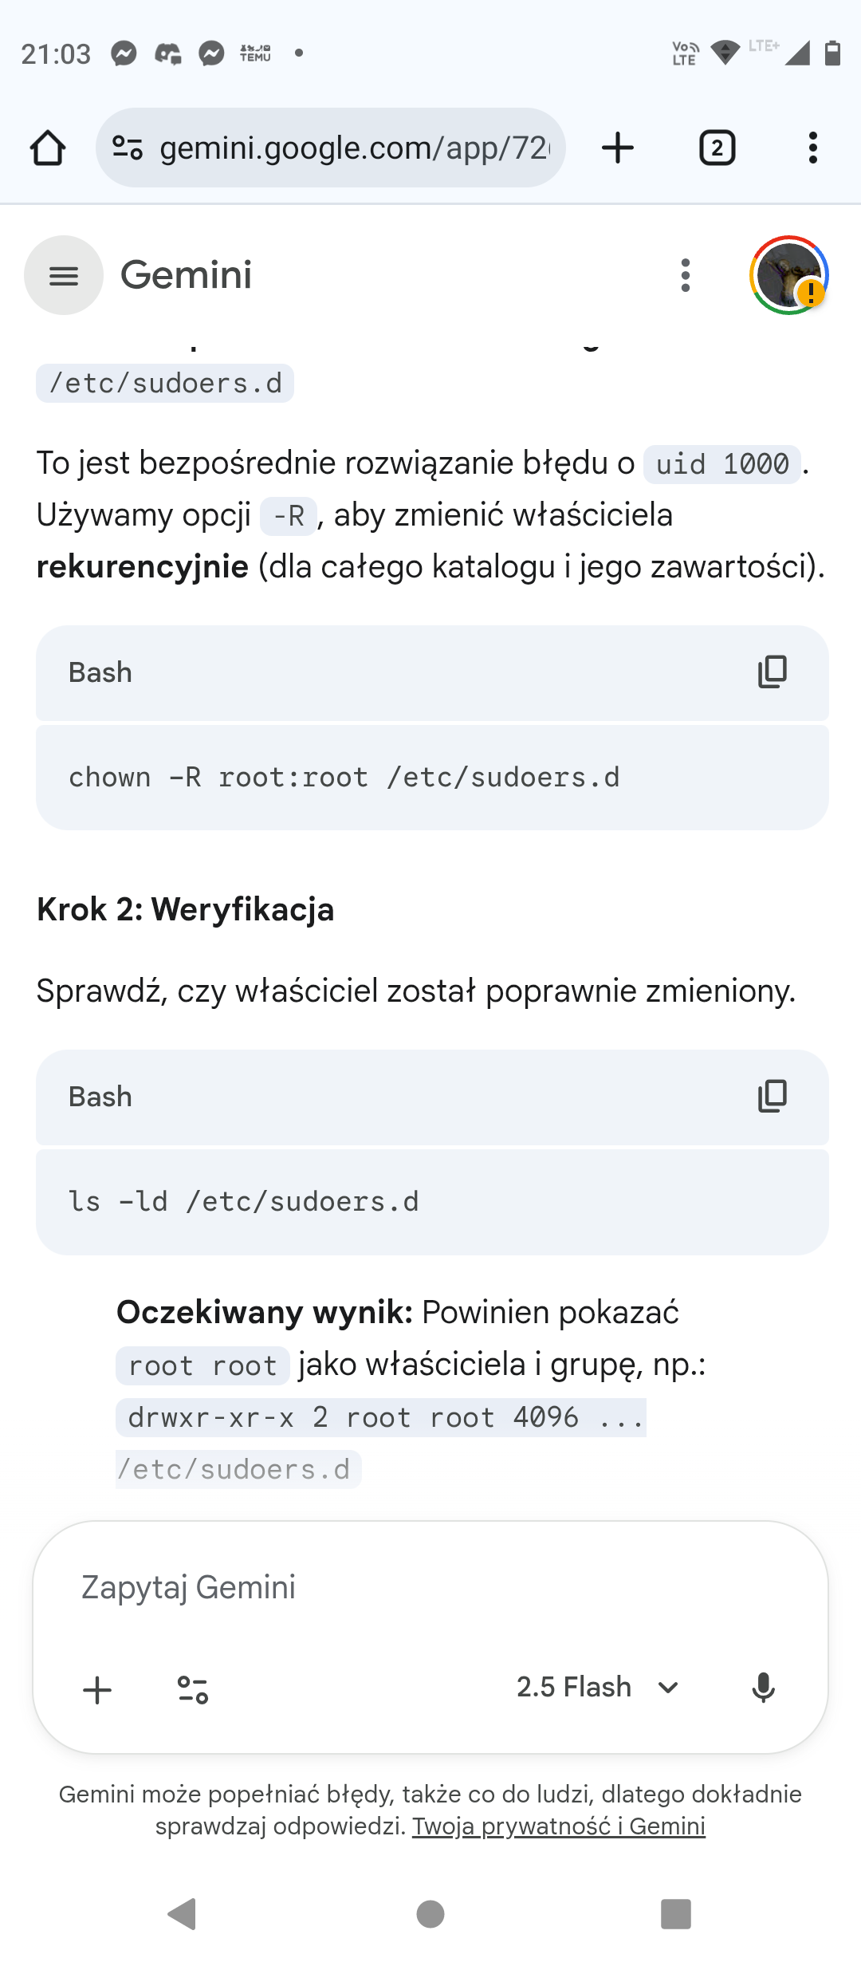Open Twoja prywatność i Gemini link
Viewport: 861px width, 1962px height.
click(x=558, y=1826)
